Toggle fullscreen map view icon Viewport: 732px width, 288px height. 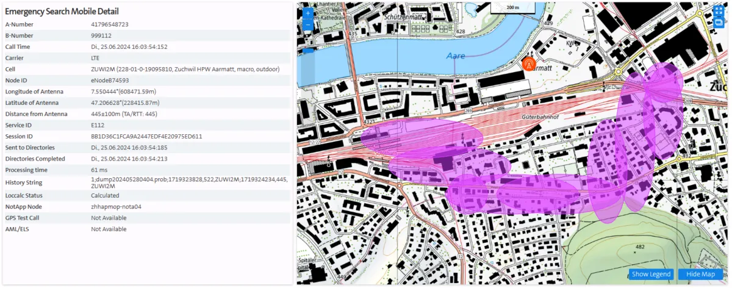coord(718,10)
